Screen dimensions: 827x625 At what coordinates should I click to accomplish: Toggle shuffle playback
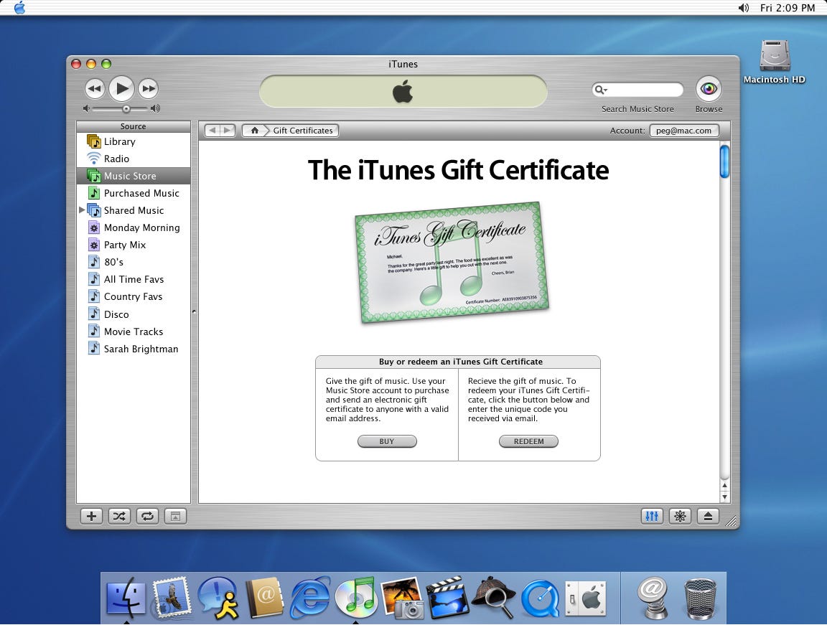(x=119, y=516)
